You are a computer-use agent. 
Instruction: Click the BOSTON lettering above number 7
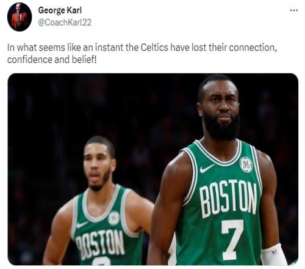pos(228,197)
